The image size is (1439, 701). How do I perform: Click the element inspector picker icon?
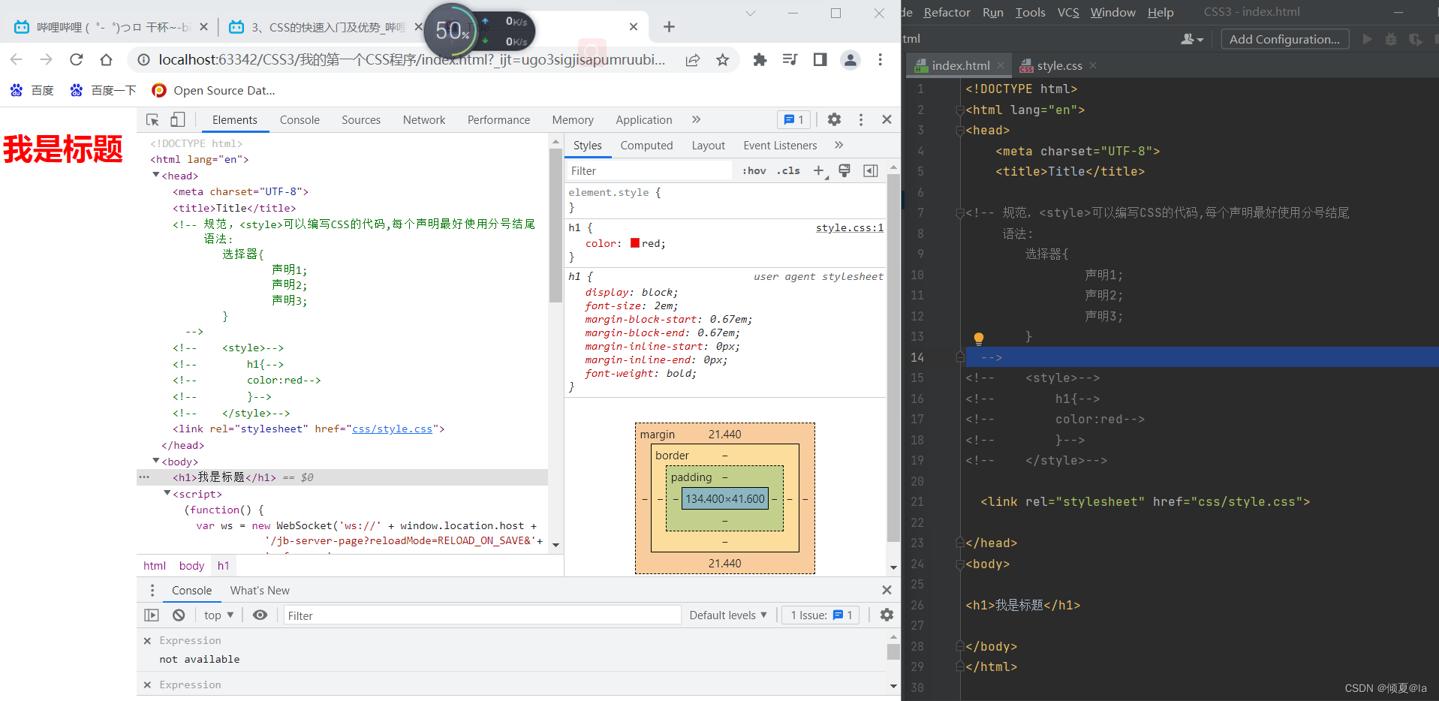[152, 119]
